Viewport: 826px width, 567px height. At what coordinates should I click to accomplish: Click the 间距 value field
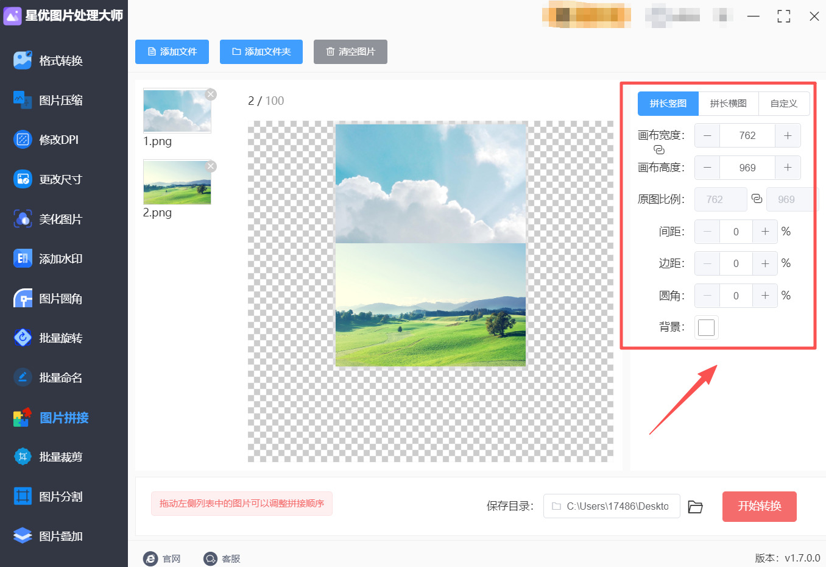tap(736, 232)
